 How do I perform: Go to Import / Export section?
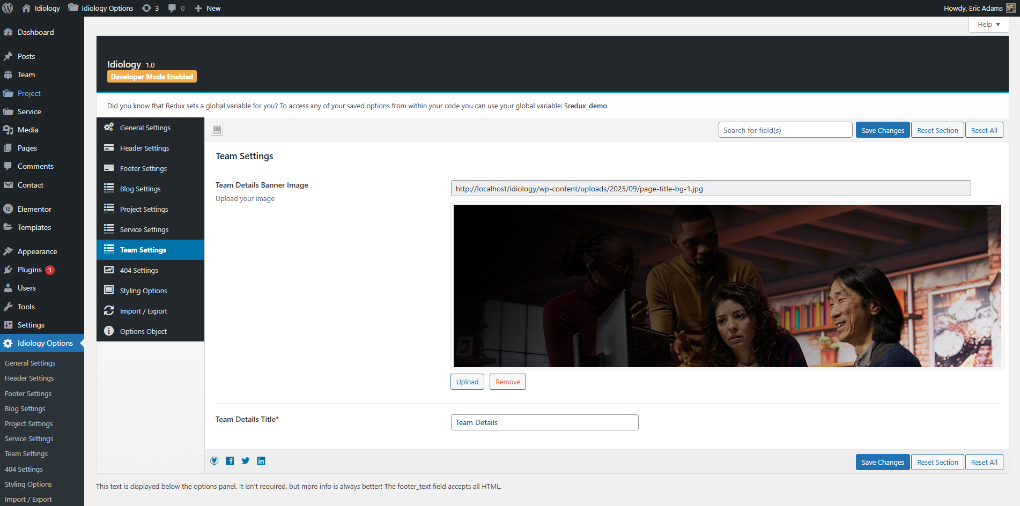click(143, 311)
